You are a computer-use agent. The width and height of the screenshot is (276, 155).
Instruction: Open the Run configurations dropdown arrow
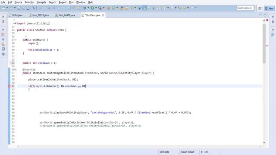pos(96,8)
